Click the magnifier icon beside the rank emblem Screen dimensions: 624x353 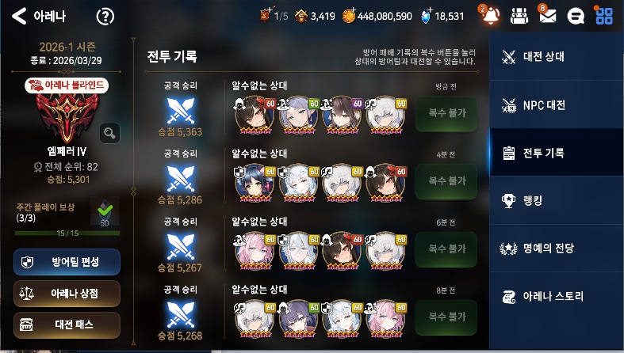[x=110, y=133]
